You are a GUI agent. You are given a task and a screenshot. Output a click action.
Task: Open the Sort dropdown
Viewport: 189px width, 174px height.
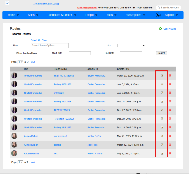(x=131, y=45)
